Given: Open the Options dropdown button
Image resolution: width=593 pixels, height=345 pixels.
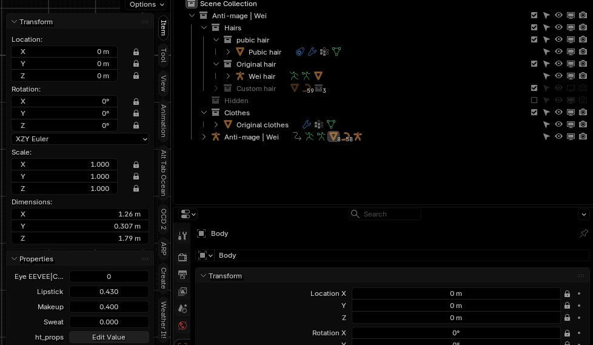Looking at the screenshot, I should coord(147,4).
